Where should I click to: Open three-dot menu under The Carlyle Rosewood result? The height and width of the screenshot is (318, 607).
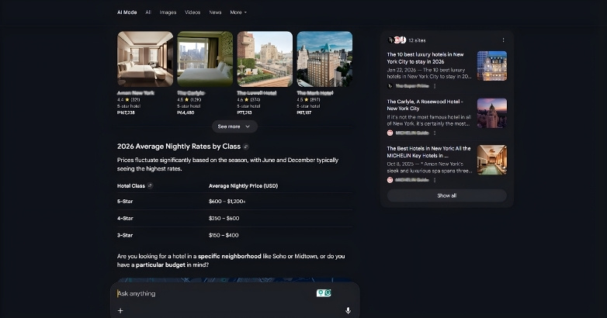435,133
